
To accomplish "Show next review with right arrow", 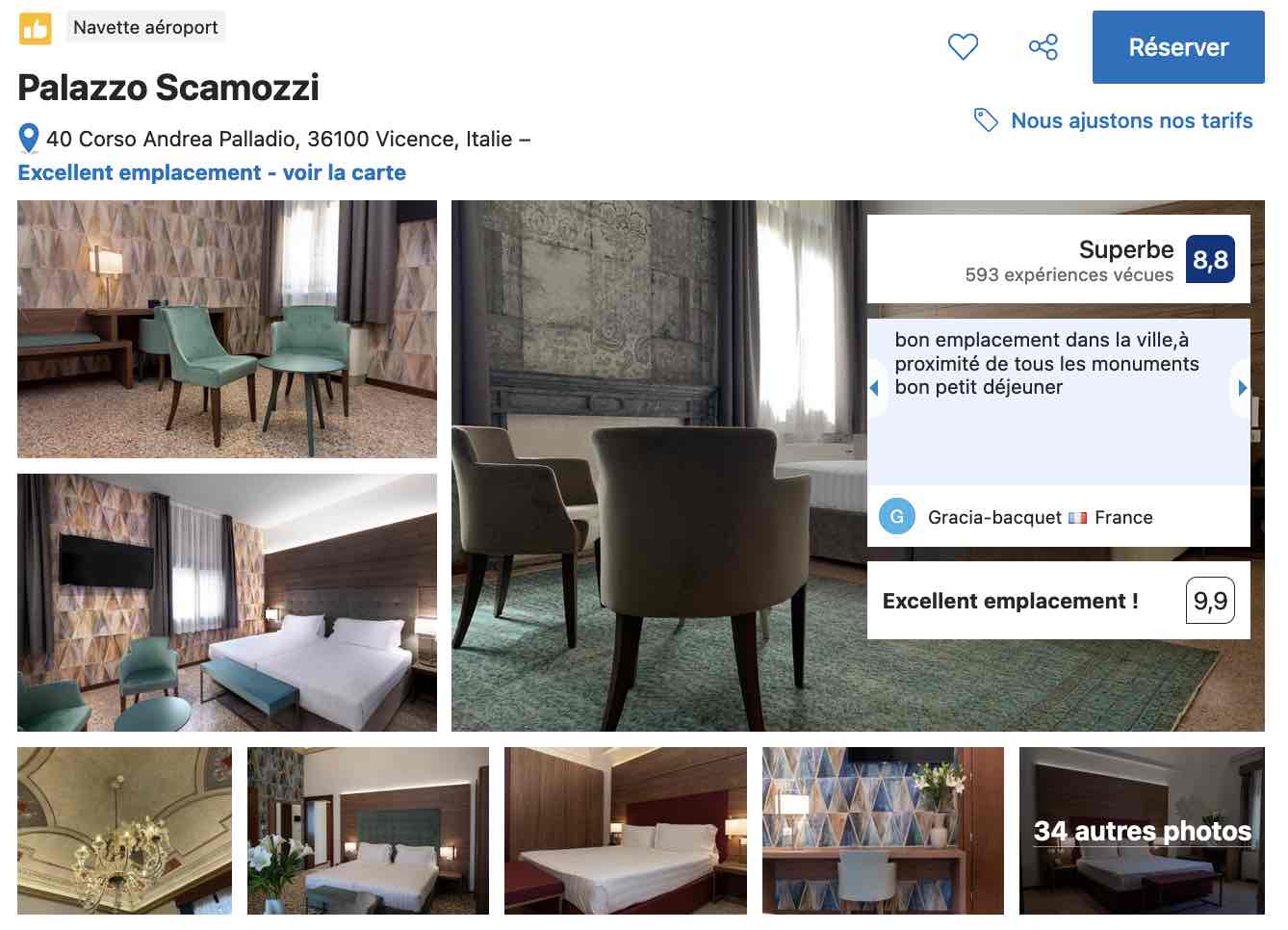I will 1242,388.
